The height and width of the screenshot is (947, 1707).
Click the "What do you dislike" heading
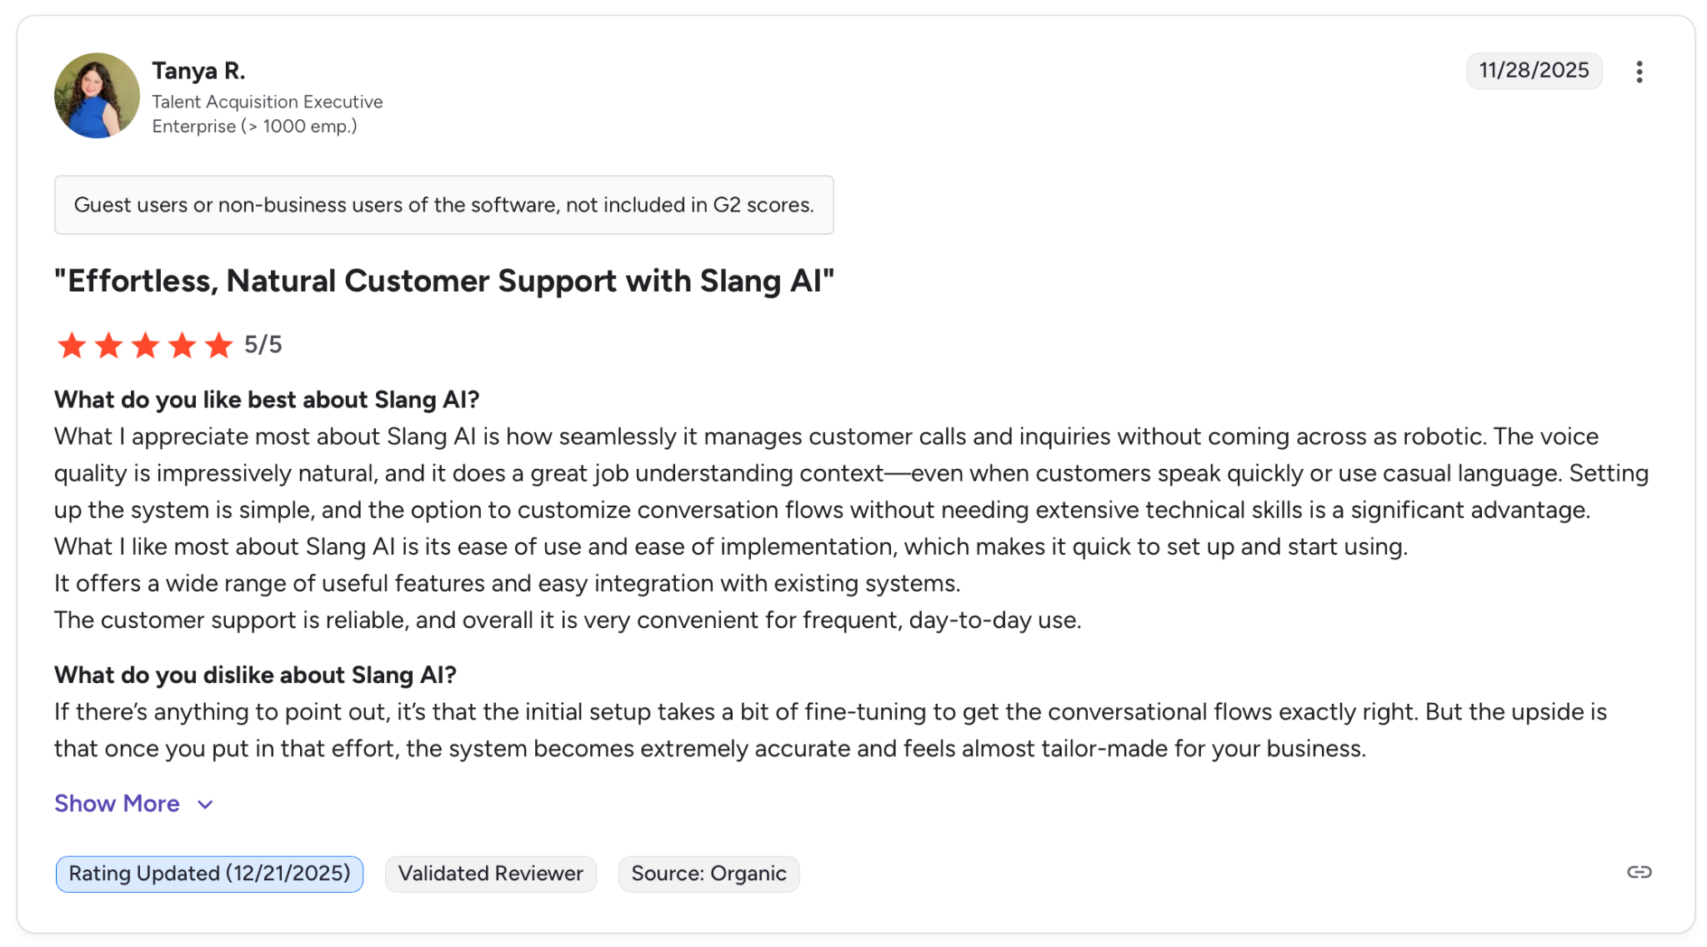[255, 675]
